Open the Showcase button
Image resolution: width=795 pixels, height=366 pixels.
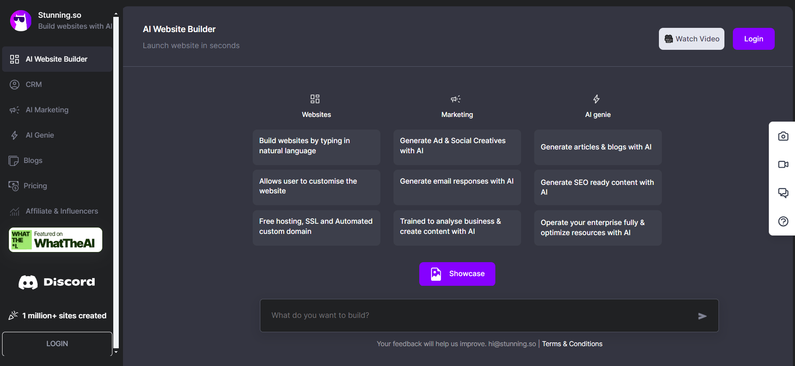pyautogui.click(x=457, y=274)
